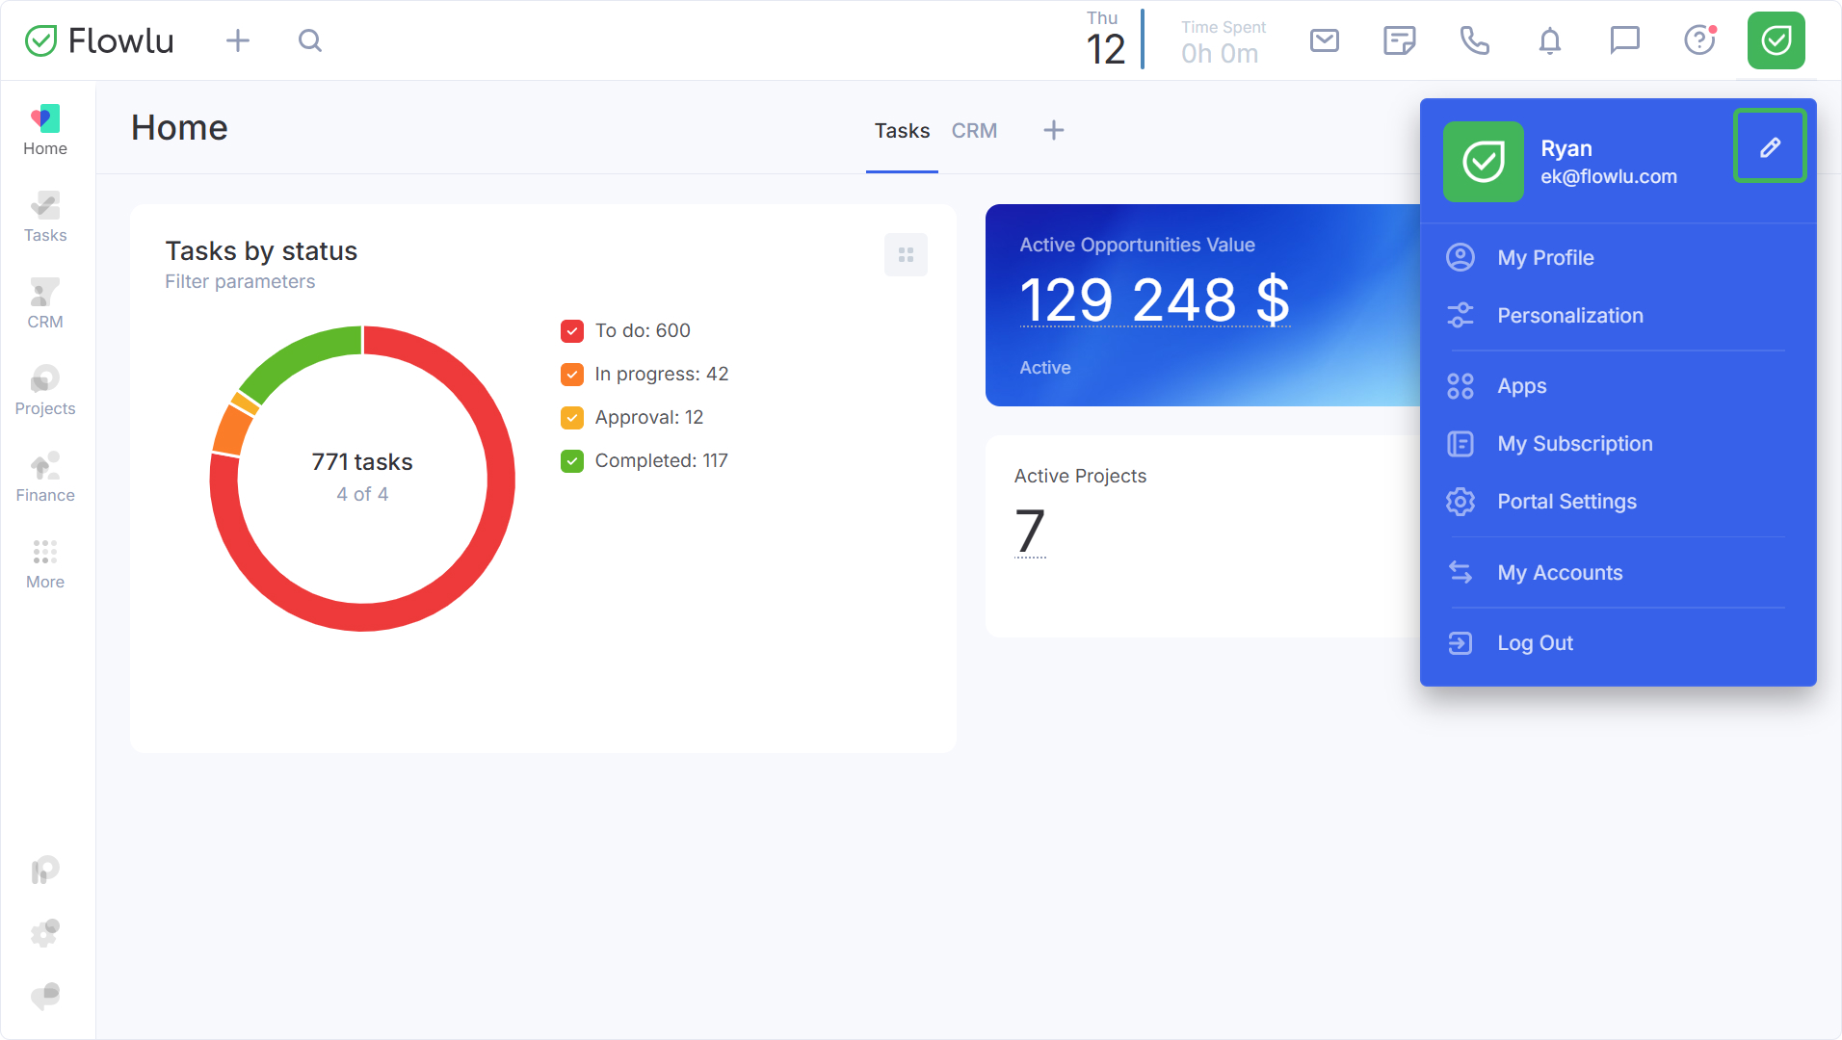Click the search magnifier icon

tap(309, 40)
